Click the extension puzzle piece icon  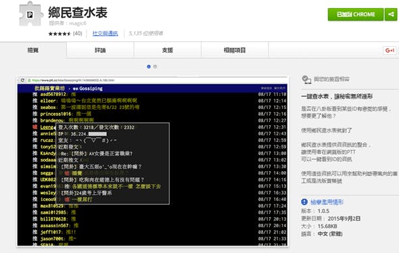coord(30,14)
